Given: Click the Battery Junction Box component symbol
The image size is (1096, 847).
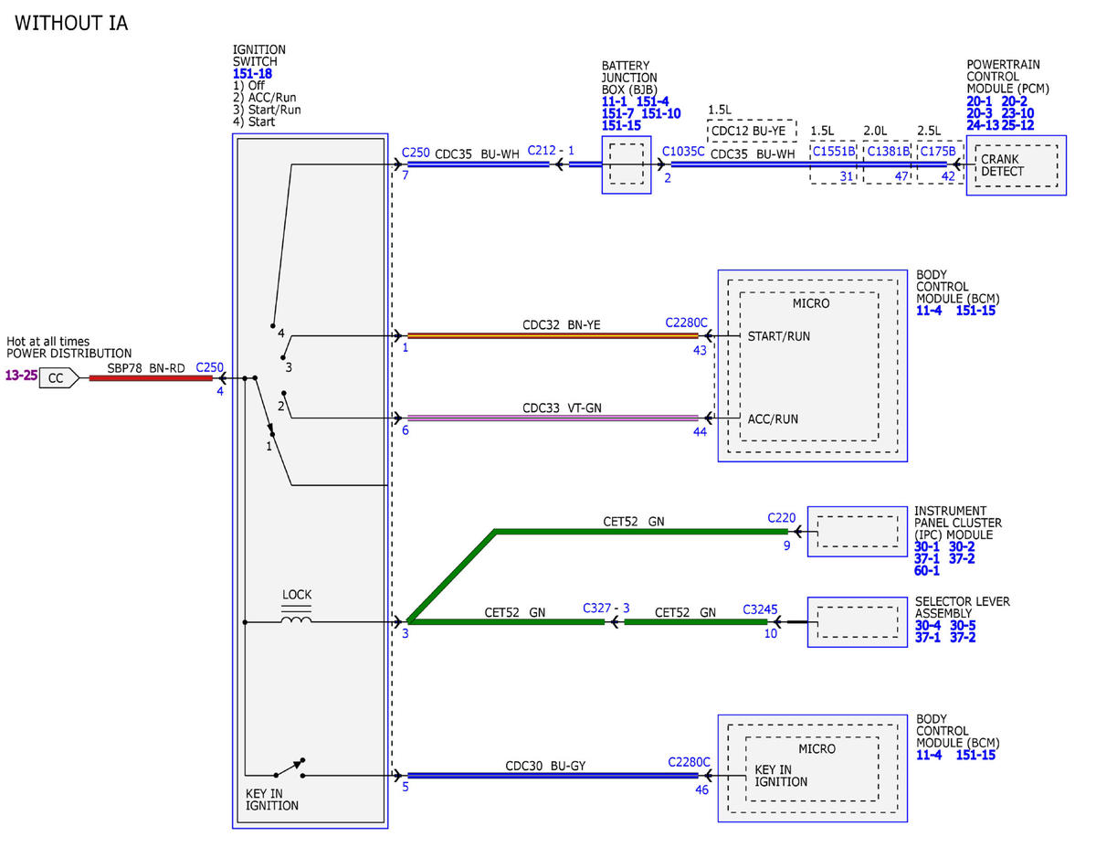Looking at the screenshot, I should click(x=626, y=165).
